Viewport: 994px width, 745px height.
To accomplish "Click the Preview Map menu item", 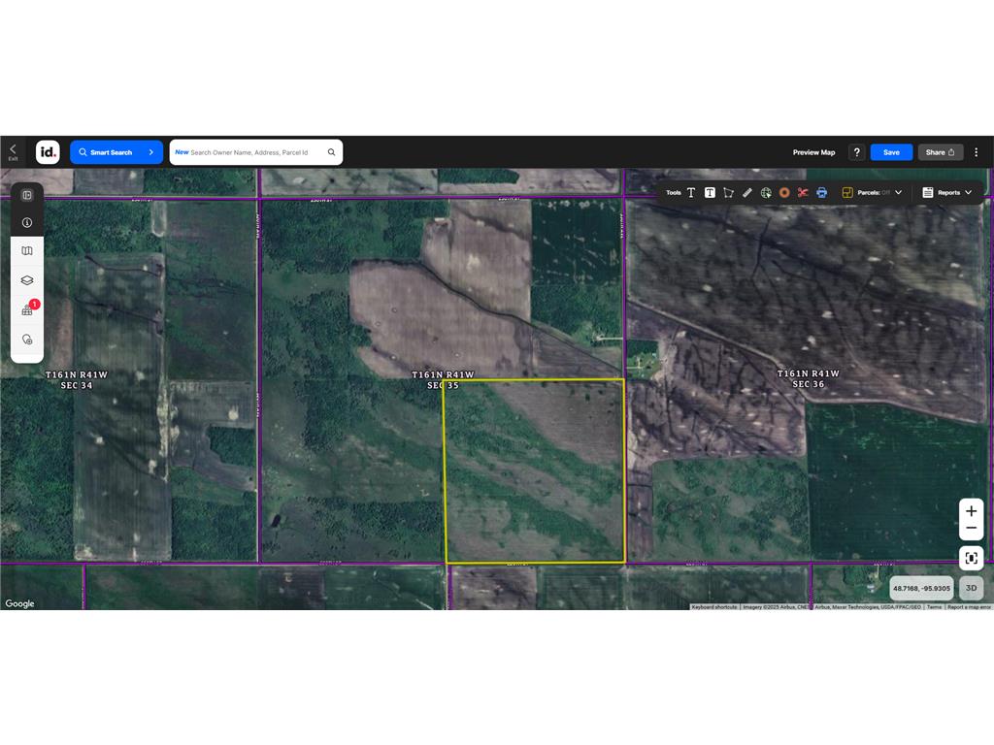I will [813, 152].
